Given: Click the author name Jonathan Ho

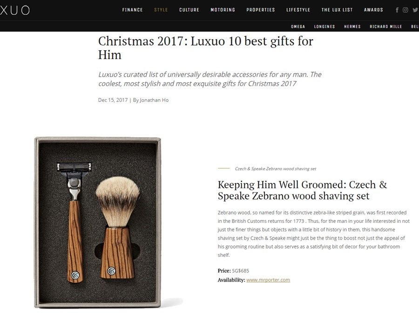Looking at the screenshot, I should (x=154, y=100).
